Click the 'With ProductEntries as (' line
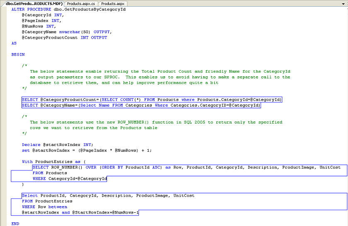The height and width of the screenshot is (226, 348). (54, 162)
